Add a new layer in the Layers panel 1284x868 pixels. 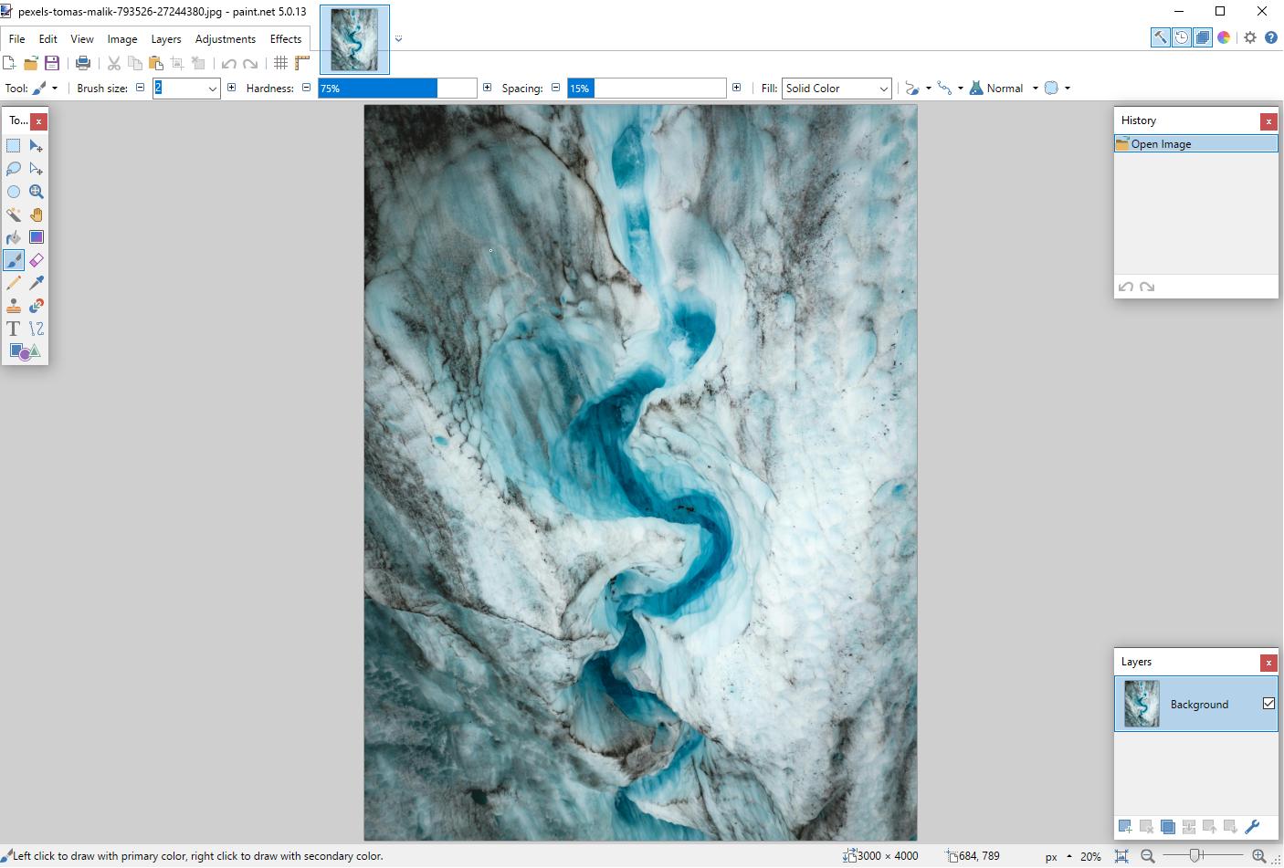point(1124,827)
